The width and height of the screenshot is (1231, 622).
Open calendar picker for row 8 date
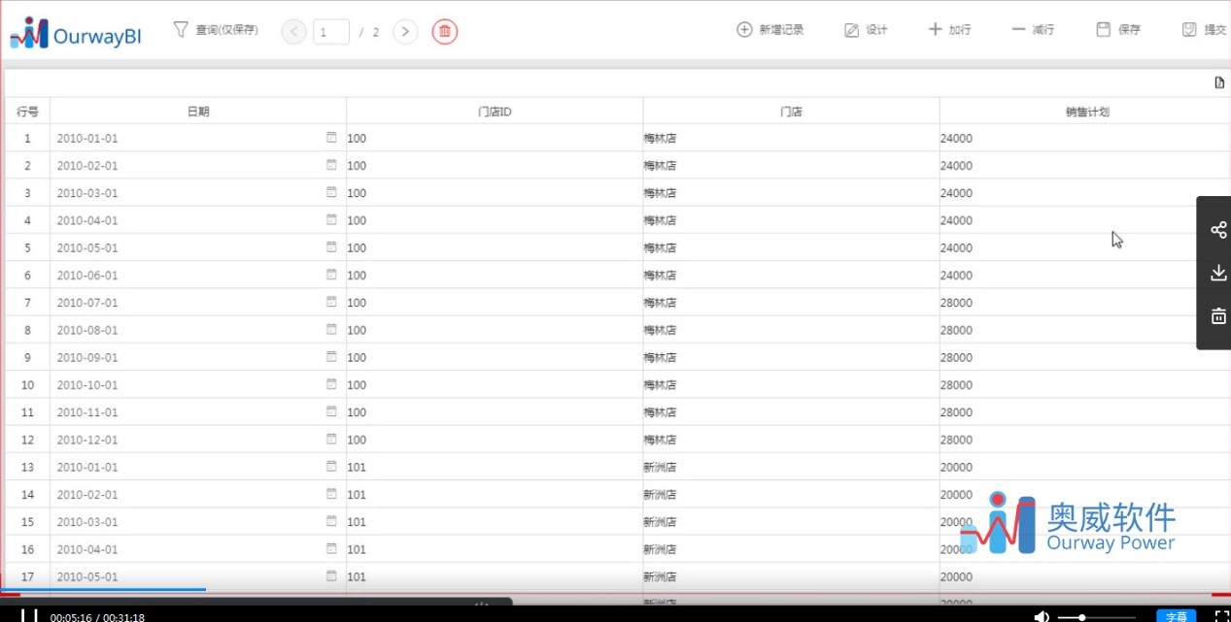pyautogui.click(x=331, y=330)
